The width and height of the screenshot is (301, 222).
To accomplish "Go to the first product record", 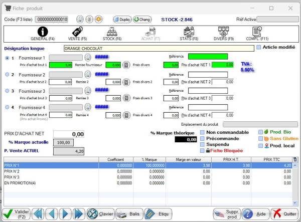I will pos(39,214).
